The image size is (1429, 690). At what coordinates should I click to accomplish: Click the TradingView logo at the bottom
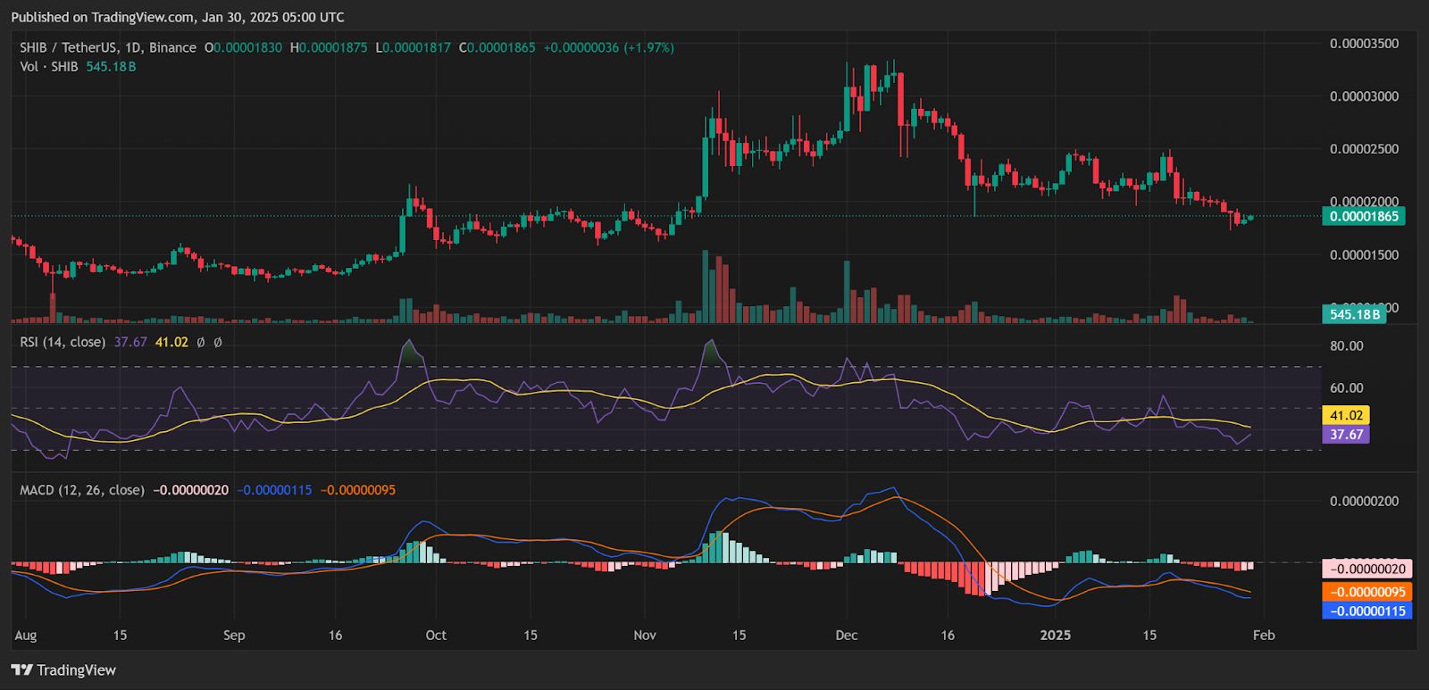pyautogui.click(x=63, y=670)
